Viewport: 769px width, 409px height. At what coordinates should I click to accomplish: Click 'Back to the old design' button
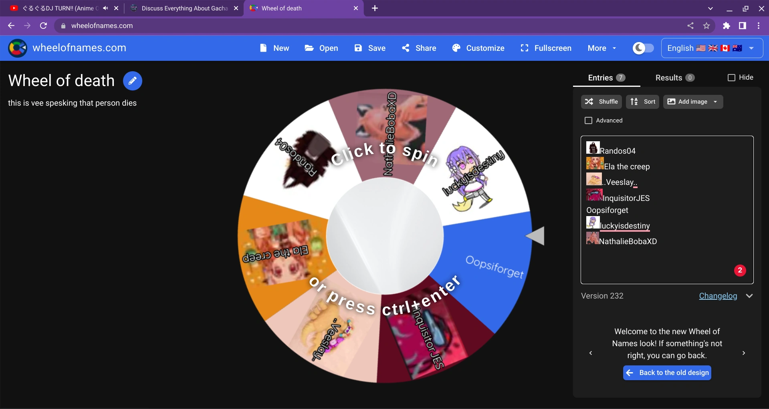click(x=666, y=373)
